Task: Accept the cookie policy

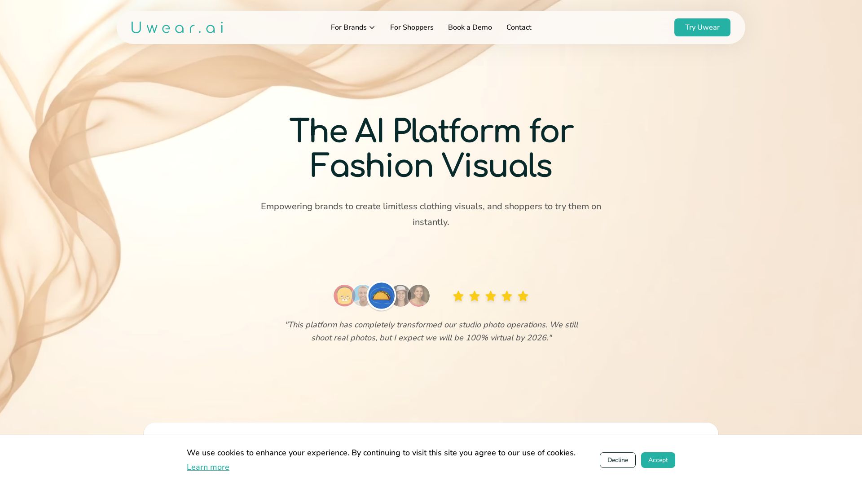Action: pyautogui.click(x=658, y=460)
